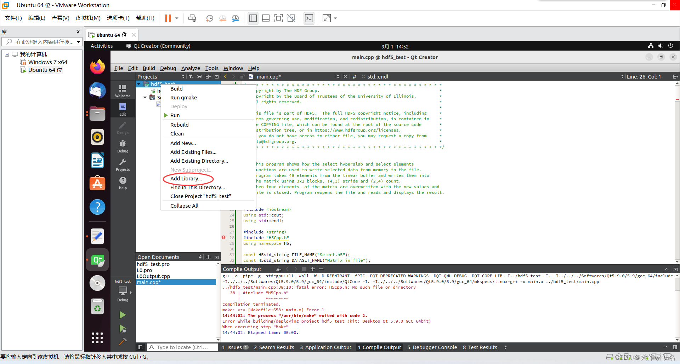Open Firefox from the Ubuntu dock
The height and width of the screenshot is (364, 680).
click(97, 67)
